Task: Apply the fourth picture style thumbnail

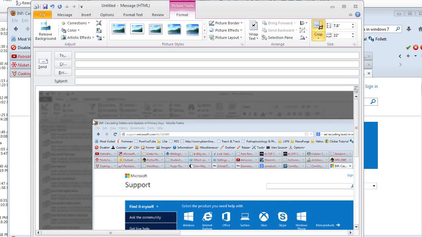Action: pos(174,29)
